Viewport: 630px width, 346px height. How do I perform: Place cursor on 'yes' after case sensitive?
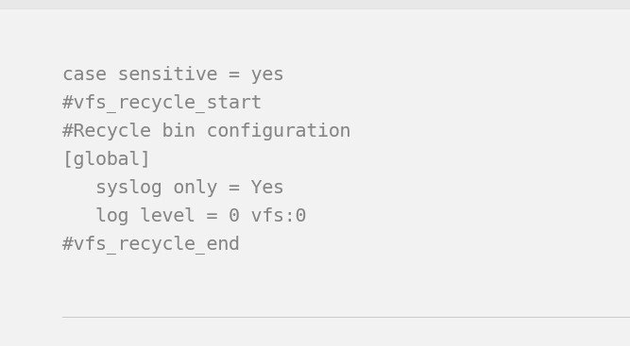tap(267, 75)
